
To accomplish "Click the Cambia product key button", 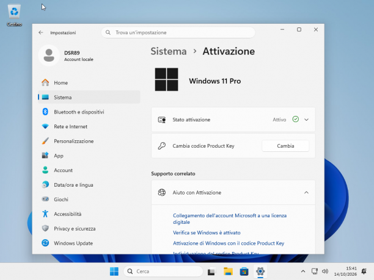I will coord(285,146).
